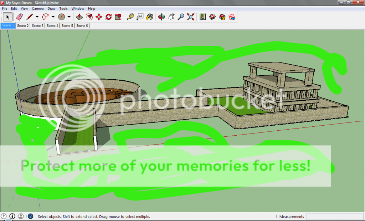This screenshot has width=365, height=221.
Task: Toggle the geo-location status bar icon
Action: pos(4,216)
